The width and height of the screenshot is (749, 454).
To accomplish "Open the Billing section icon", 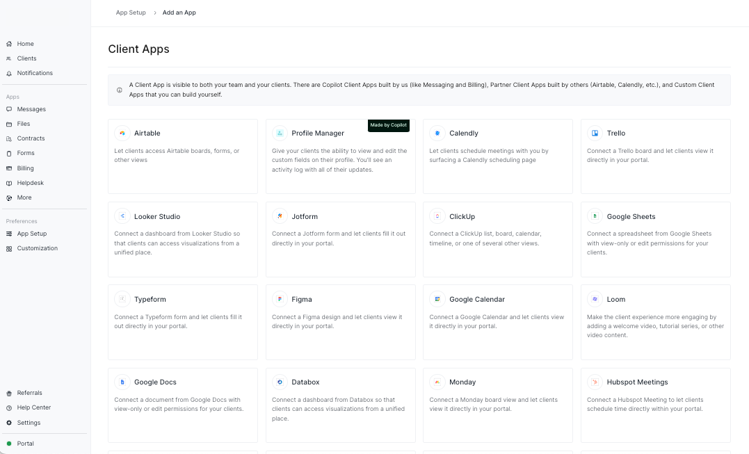I will click(x=9, y=168).
